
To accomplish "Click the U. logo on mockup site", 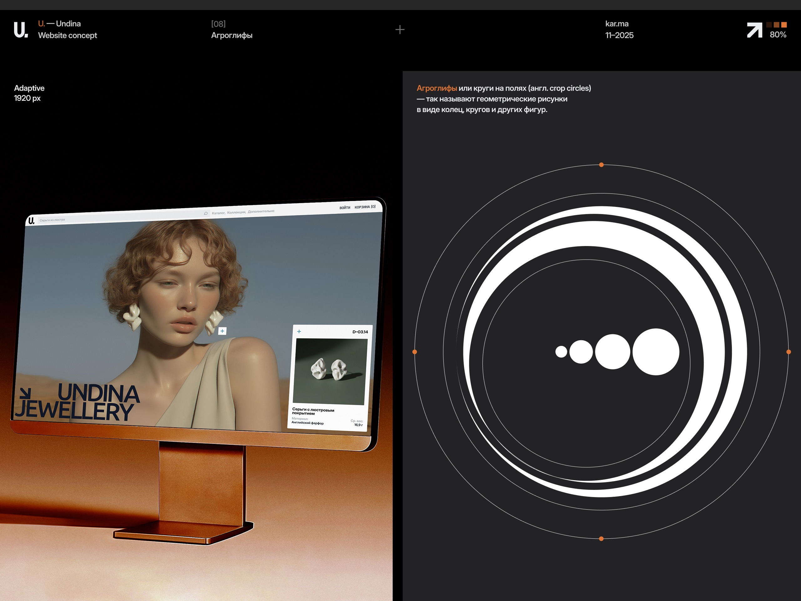I will coord(32,221).
